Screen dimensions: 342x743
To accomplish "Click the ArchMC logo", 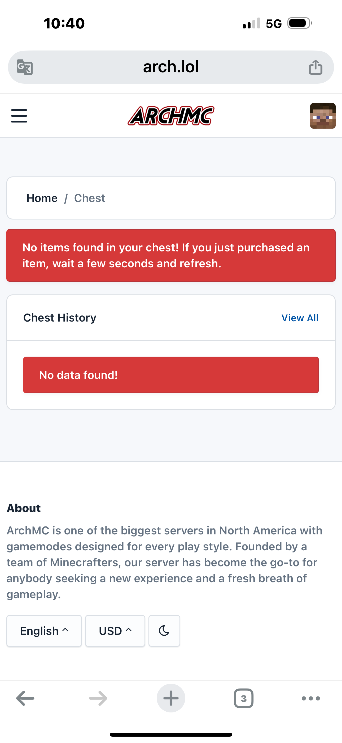I will coord(171,116).
